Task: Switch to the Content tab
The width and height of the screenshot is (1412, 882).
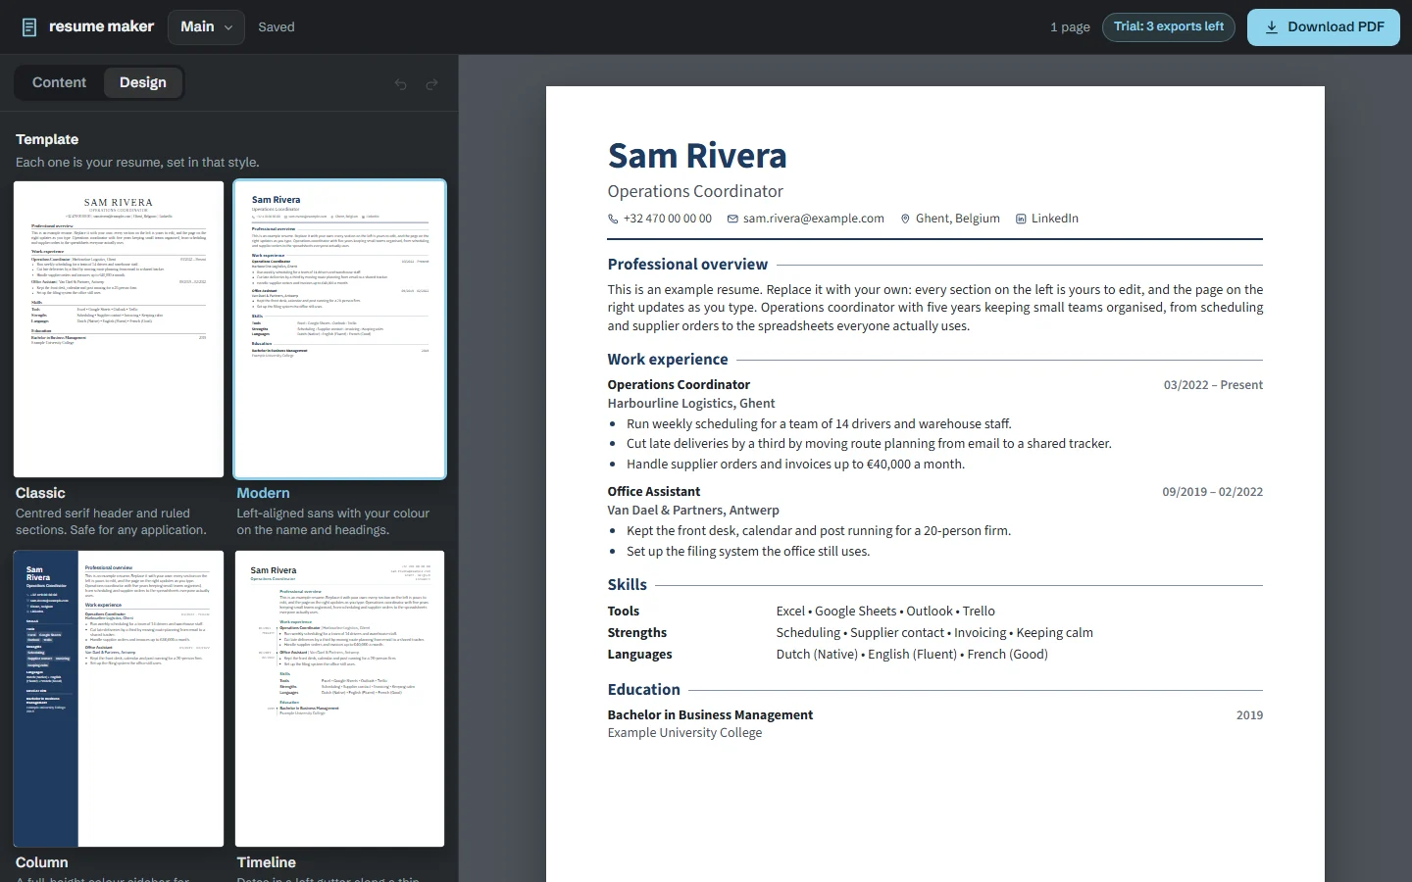Action: tap(59, 82)
